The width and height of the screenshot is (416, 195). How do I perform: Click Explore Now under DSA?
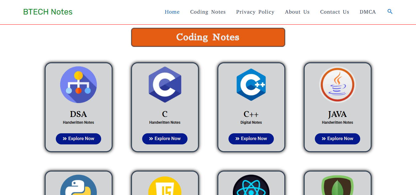pyautogui.click(x=78, y=139)
